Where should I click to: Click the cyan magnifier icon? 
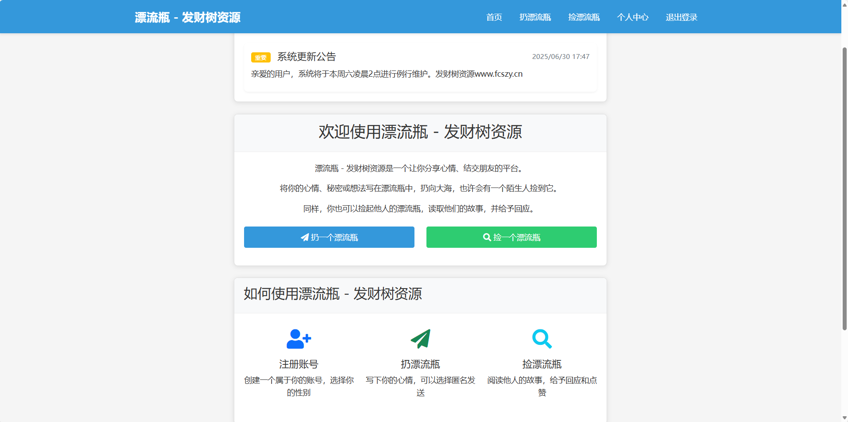click(542, 339)
